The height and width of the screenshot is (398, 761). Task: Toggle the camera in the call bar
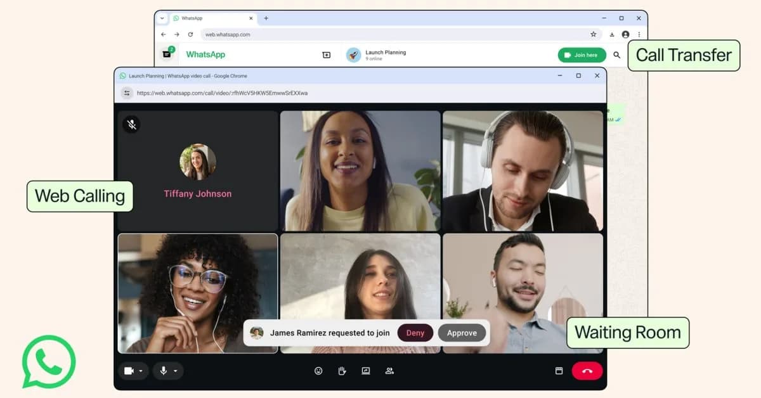(129, 371)
